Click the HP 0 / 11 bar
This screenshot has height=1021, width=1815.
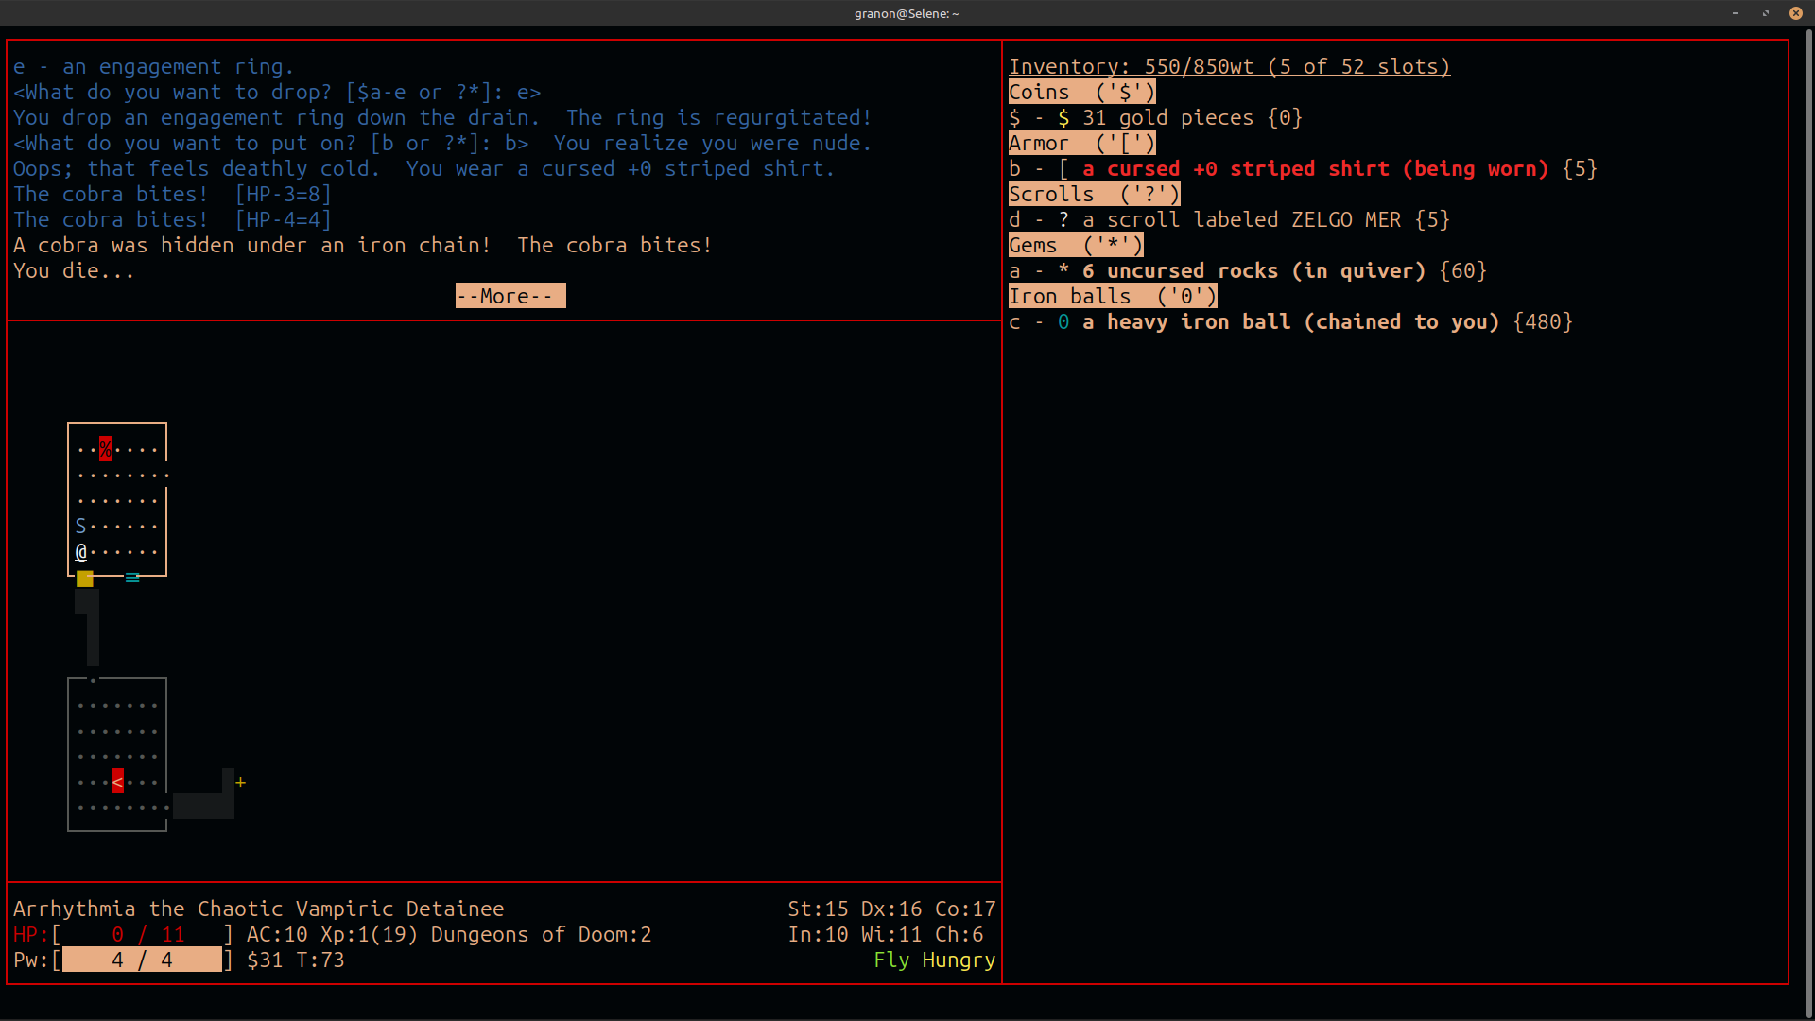pos(123,934)
